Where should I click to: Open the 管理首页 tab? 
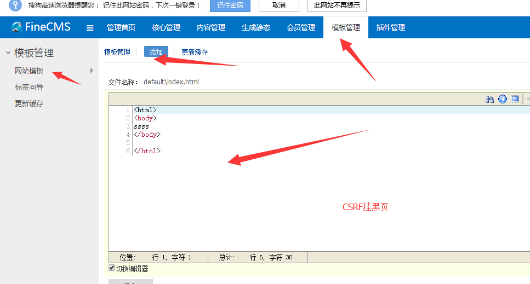(x=121, y=27)
